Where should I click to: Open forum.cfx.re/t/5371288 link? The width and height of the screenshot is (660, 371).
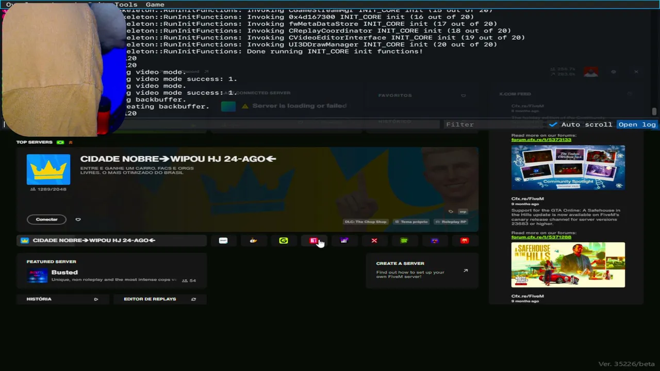point(541,237)
